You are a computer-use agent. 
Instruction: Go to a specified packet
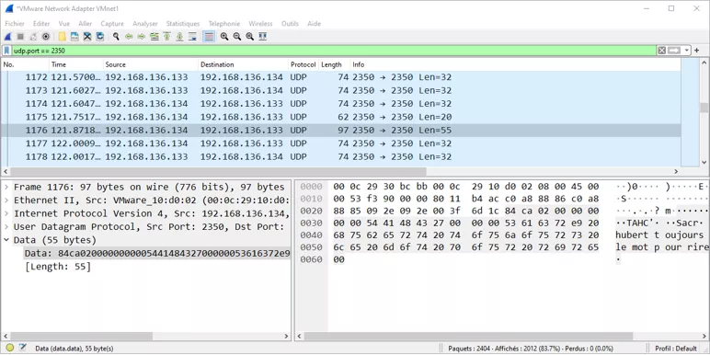click(155, 37)
